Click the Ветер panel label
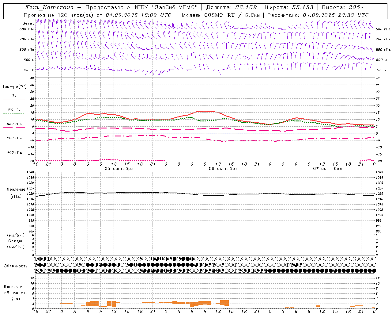 click(x=28, y=23)
